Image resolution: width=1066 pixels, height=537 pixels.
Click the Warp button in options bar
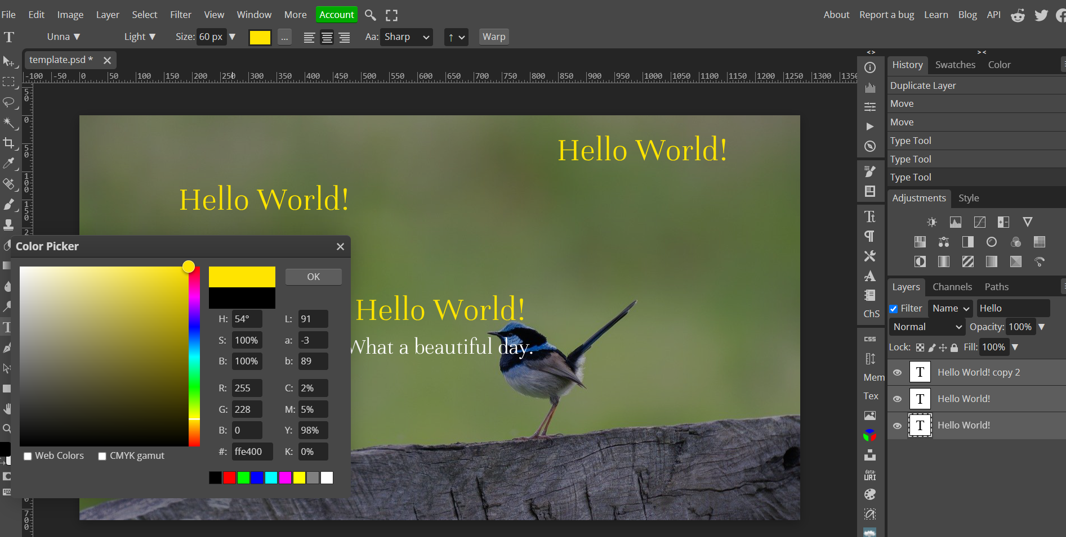494,37
